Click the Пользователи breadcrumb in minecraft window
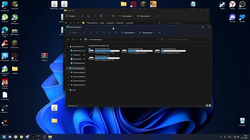 click(92, 23)
